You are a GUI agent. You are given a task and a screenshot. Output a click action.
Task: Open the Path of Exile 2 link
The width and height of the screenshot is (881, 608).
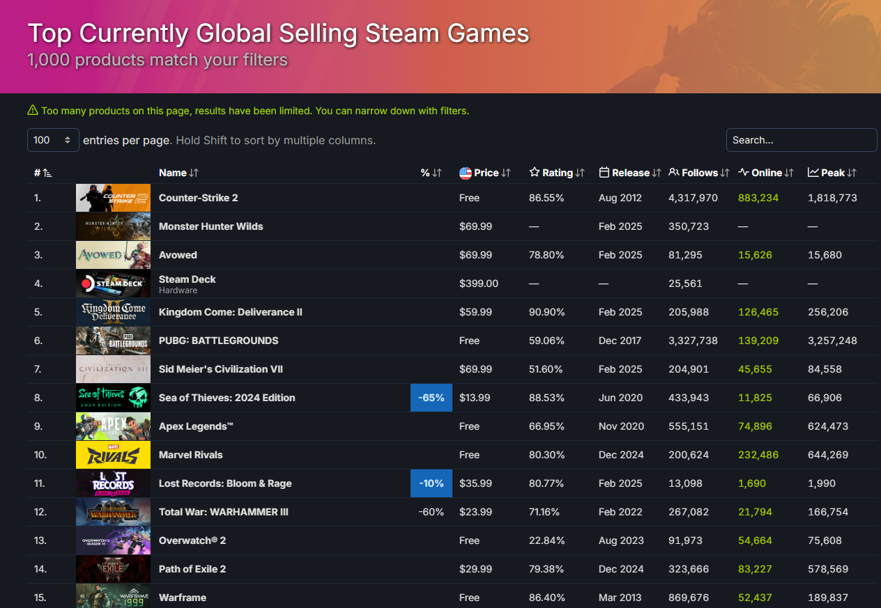pyautogui.click(x=192, y=569)
